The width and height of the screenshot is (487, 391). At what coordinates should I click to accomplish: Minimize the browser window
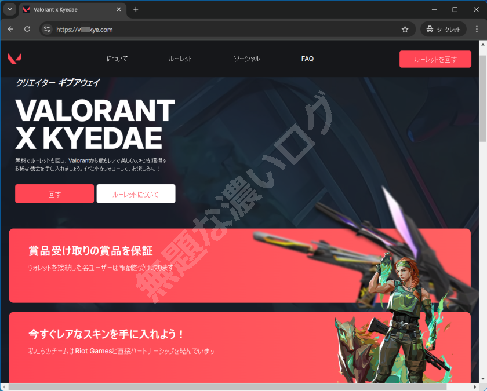[434, 10]
